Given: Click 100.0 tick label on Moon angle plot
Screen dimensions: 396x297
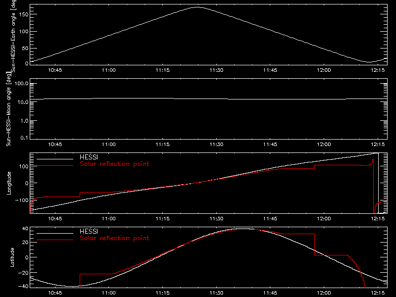Looking at the screenshot, I should pyautogui.click(x=22, y=84).
